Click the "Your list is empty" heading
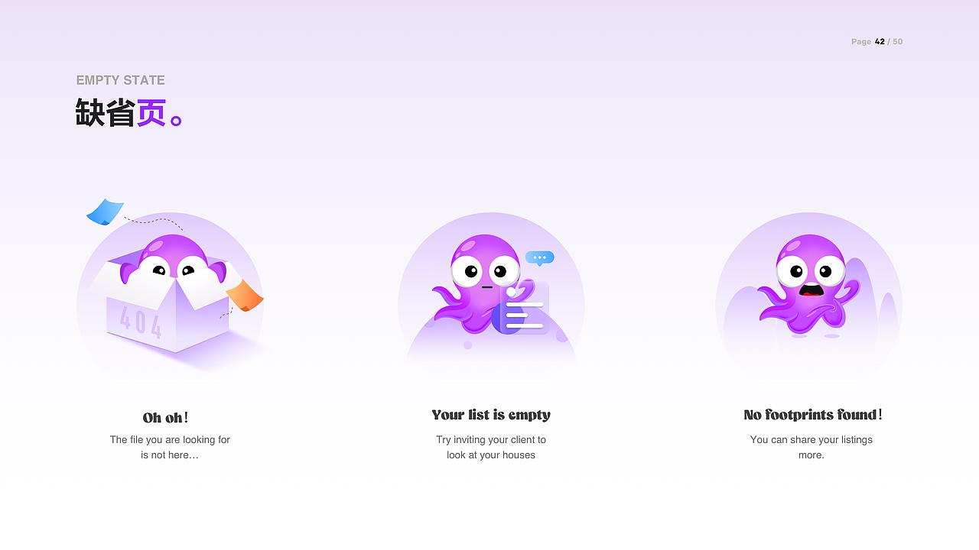Viewport: 979px width, 550px height. coord(491,415)
